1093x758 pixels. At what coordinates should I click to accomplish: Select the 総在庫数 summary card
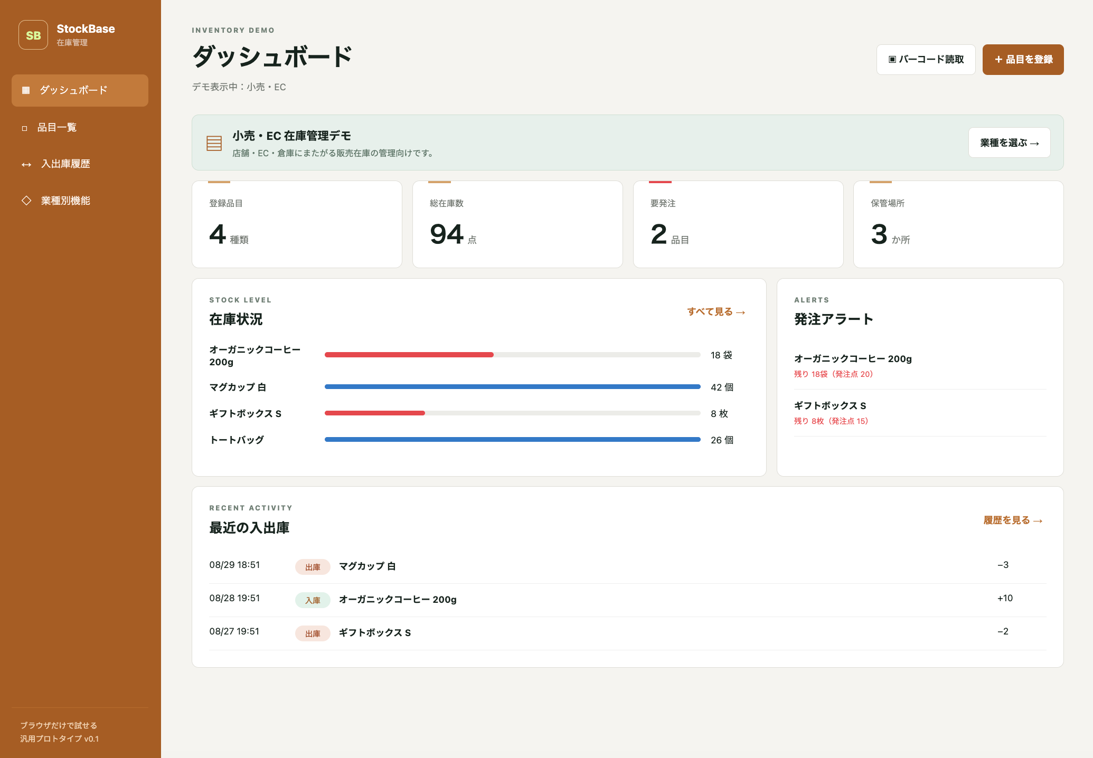coord(517,224)
